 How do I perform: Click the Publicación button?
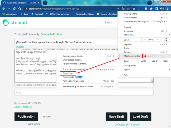[26, 117]
